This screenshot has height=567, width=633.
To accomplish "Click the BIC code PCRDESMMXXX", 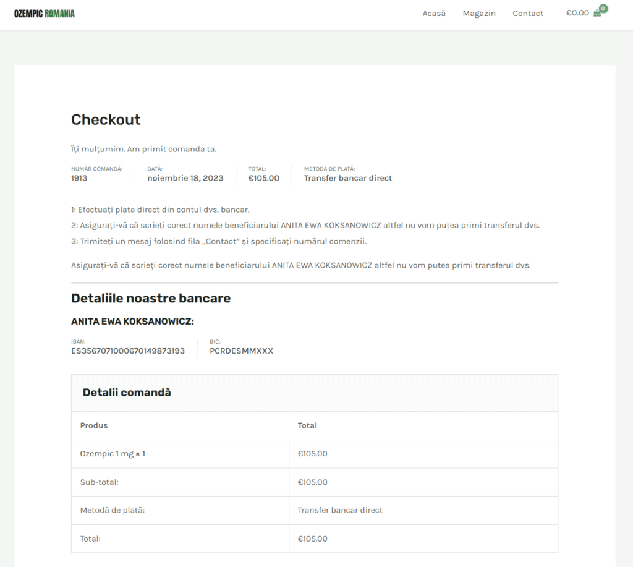I will click(242, 351).
